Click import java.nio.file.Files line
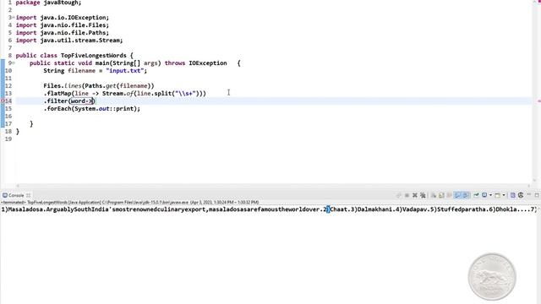Viewport: 541px width, 304px height. click(x=62, y=25)
